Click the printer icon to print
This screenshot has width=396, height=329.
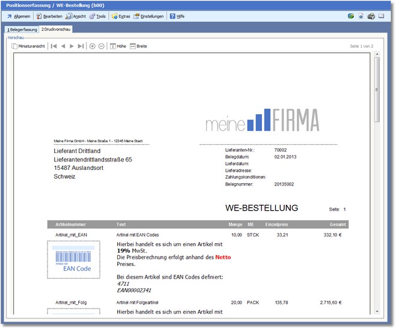pyautogui.click(x=371, y=16)
